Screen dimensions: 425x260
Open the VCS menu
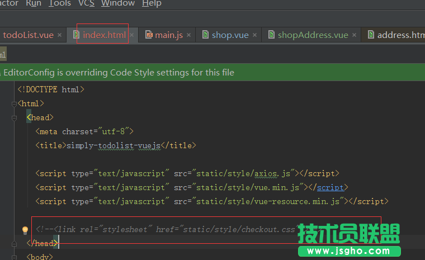pyautogui.click(x=86, y=3)
